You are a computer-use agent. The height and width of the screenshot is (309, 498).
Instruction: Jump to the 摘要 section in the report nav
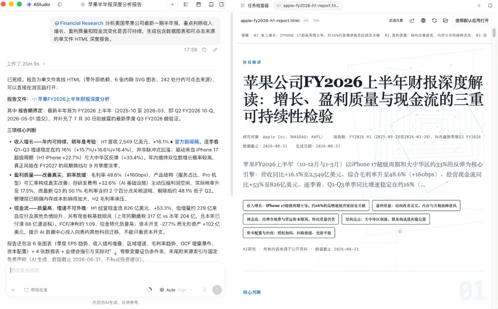(245, 35)
